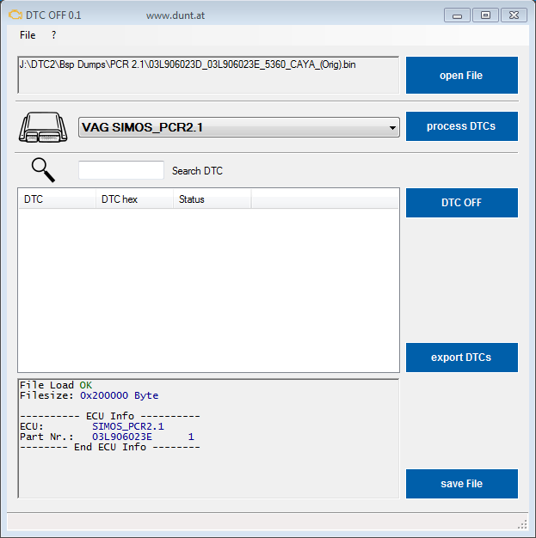Click the 'Search DTC' label
The height and width of the screenshot is (538, 536).
(x=197, y=171)
